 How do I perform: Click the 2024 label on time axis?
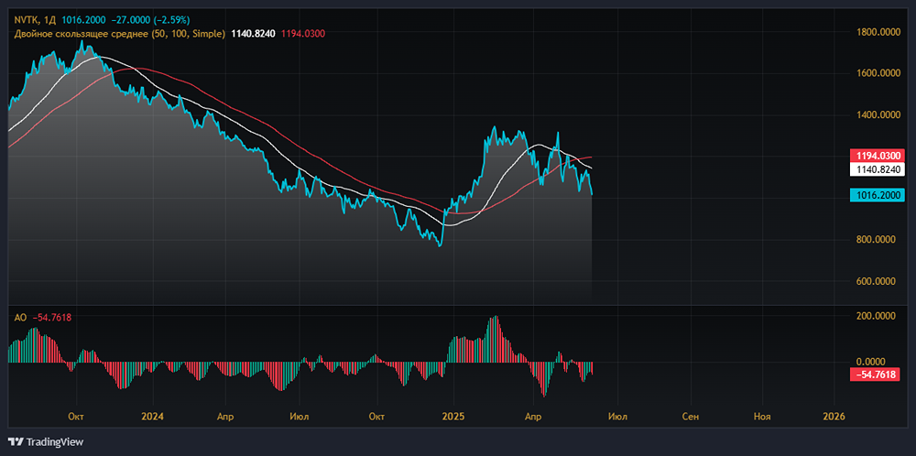[152, 416]
